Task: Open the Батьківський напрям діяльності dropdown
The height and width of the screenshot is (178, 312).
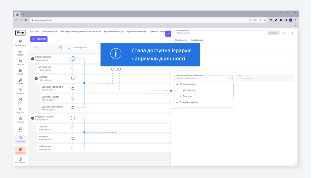Action: (x=204, y=78)
